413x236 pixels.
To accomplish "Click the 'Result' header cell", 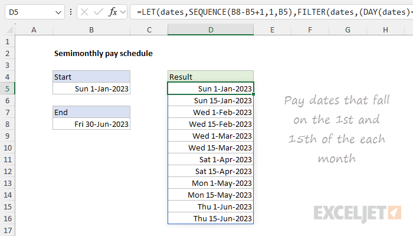I will coord(211,77).
